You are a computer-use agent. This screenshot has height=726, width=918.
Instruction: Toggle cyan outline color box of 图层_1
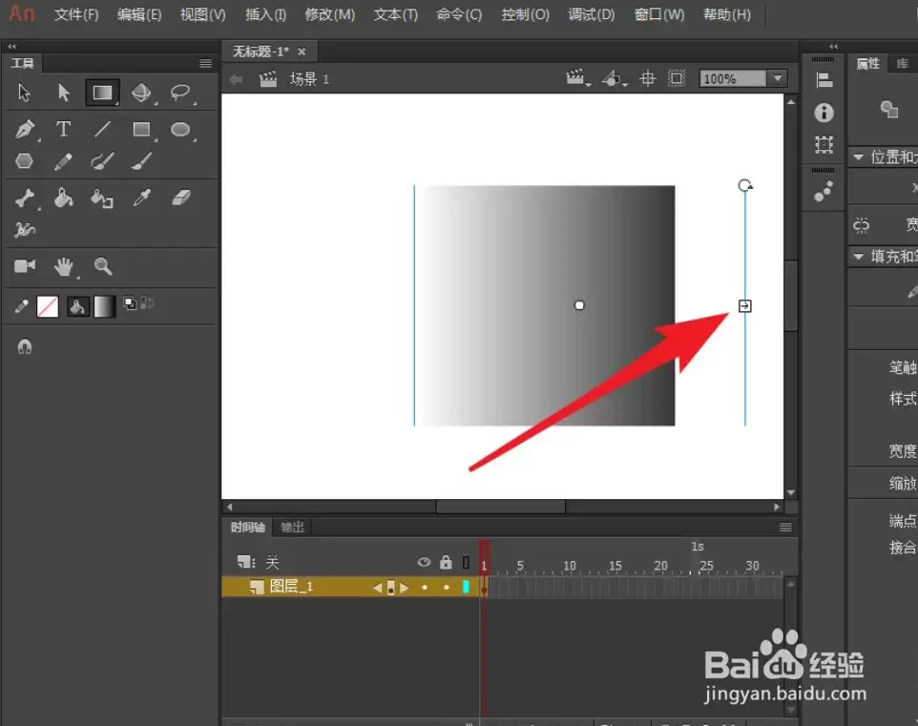(466, 587)
